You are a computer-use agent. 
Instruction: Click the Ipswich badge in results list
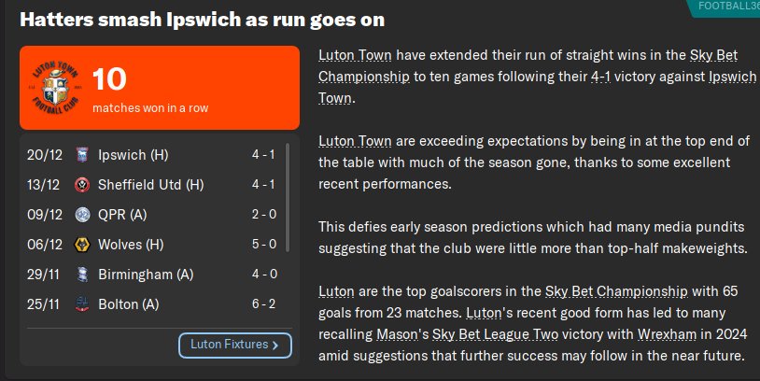tap(82, 155)
